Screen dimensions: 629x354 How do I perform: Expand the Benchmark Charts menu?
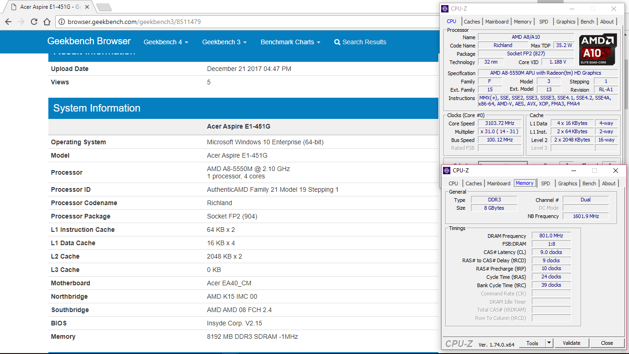pos(290,42)
